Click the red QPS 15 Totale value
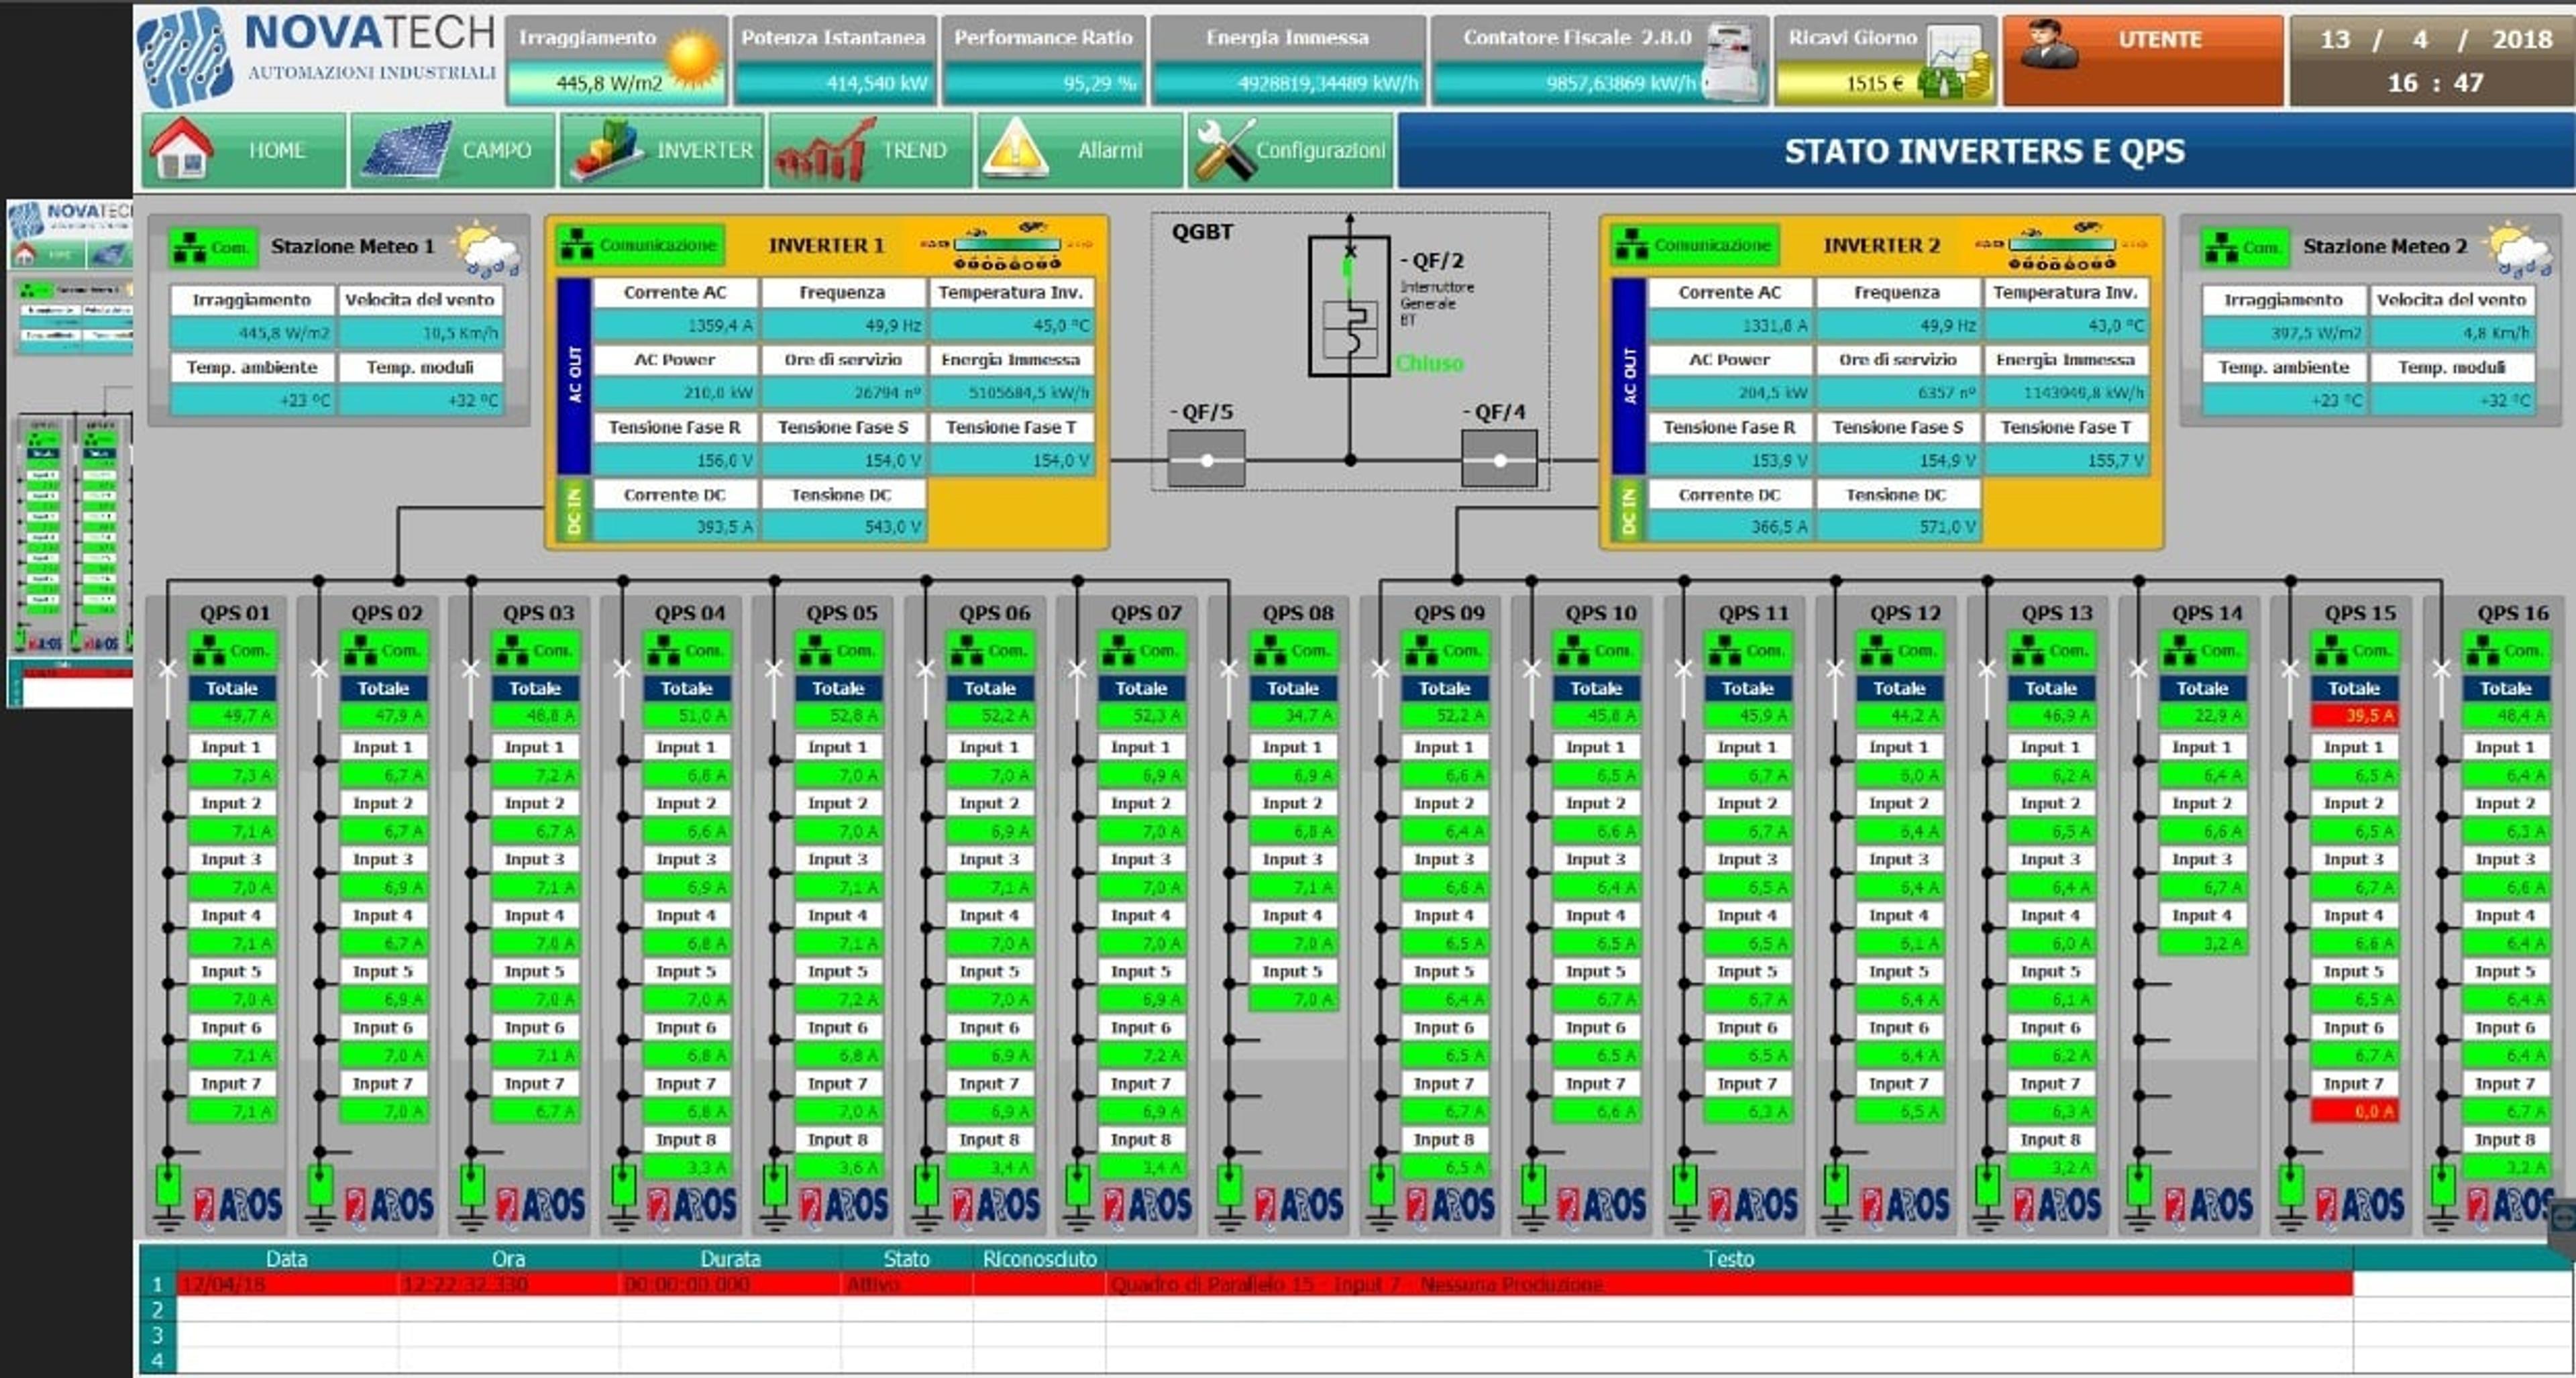 [2354, 715]
